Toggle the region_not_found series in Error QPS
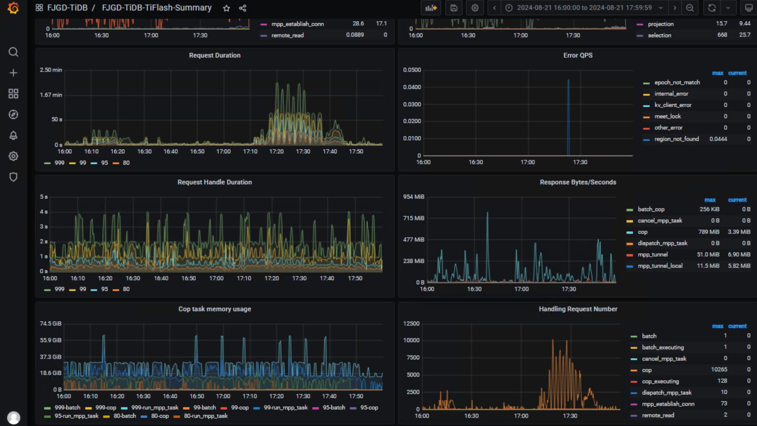Image resolution: width=757 pixels, height=426 pixels. tap(676, 139)
